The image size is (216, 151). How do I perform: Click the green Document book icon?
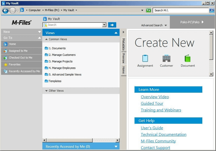click(188, 58)
